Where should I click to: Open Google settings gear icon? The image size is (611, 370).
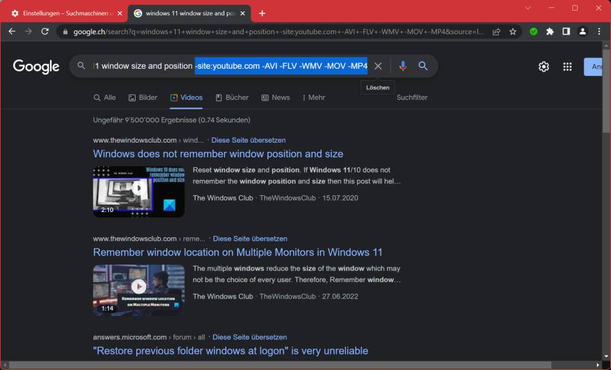tap(544, 67)
